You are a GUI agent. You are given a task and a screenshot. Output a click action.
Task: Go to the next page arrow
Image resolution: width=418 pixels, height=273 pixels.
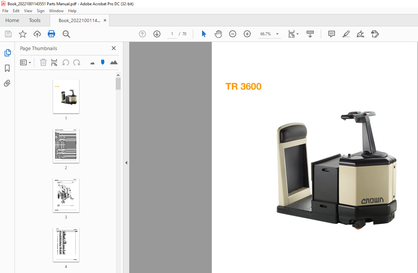(x=157, y=34)
